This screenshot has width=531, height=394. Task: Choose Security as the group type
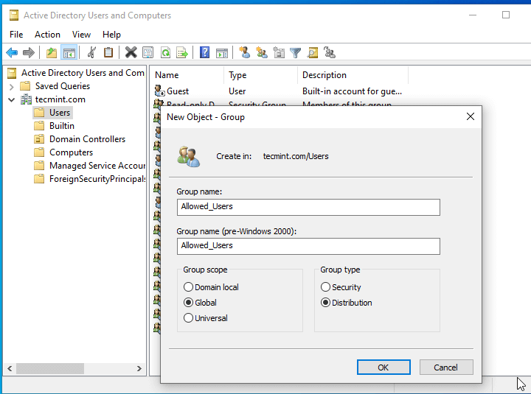point(326,287)
